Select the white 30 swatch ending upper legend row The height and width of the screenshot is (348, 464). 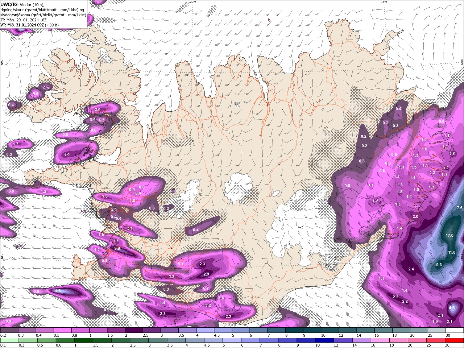point(455,330)
